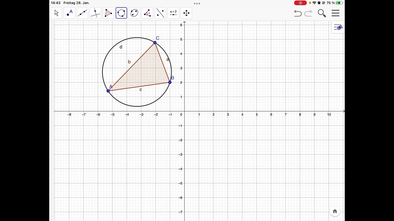Open the search magnifier
The image size is (394, 221).
(x=322, y=13)
